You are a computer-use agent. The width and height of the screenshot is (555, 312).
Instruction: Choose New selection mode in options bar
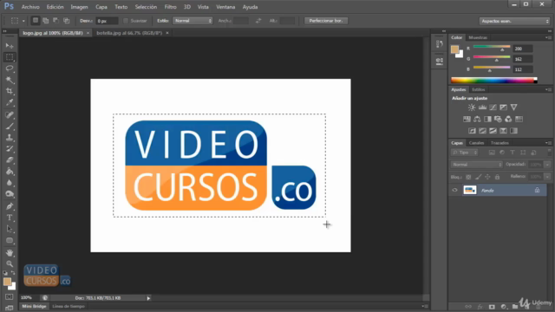[36, 21]
